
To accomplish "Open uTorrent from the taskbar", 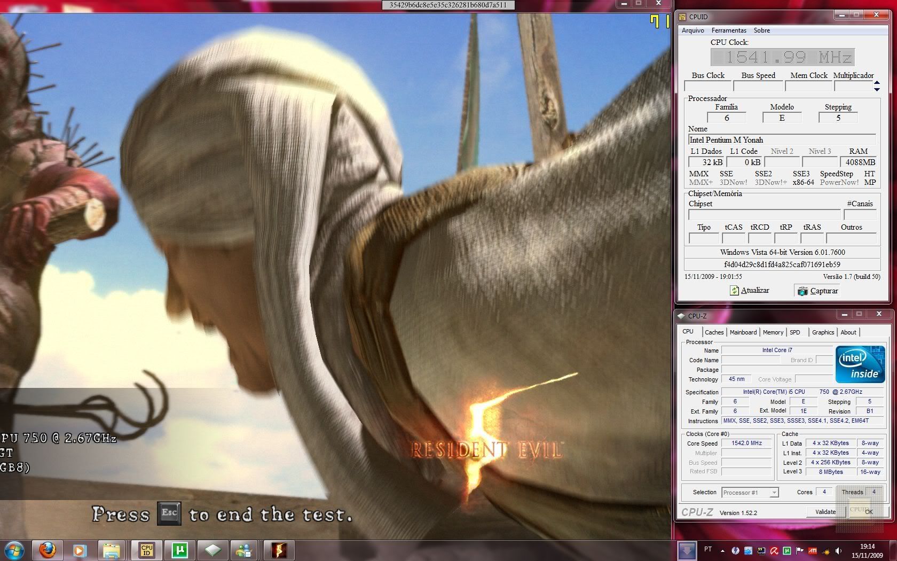I will tap(180, 550).
